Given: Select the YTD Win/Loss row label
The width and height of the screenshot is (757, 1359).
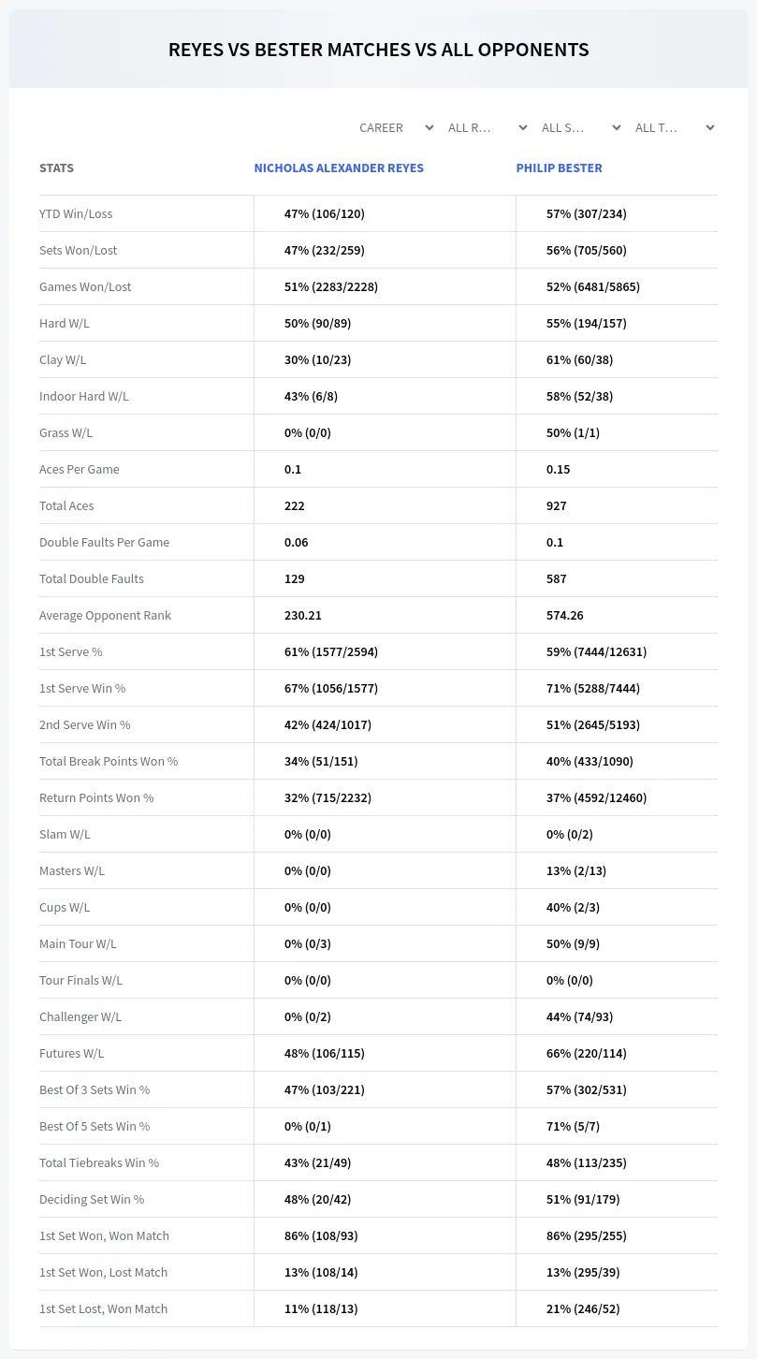Looking at the screenshot, I should pyautogui.click(x=76, y=213).
